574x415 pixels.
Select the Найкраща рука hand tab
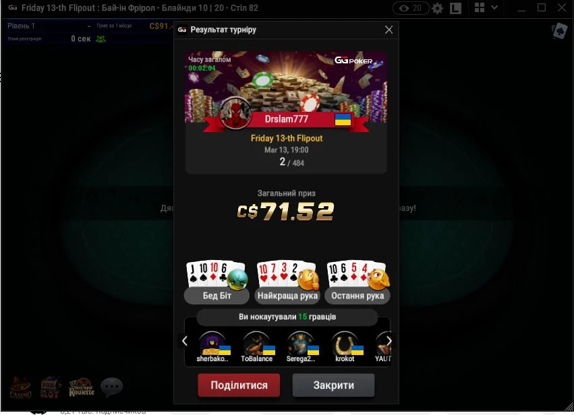coord(287,296)
